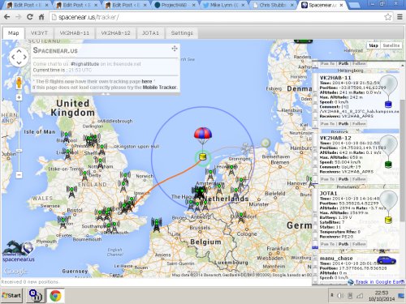Image resolution: width=406 pixels, height=304 pixels.
Task: Click the vehicle list scrollbar thumb
Action: coord(402,160)
